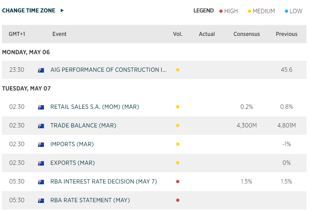Toggle LOW volatility filter in legend

pyautogui.click(x=293, y=11)
